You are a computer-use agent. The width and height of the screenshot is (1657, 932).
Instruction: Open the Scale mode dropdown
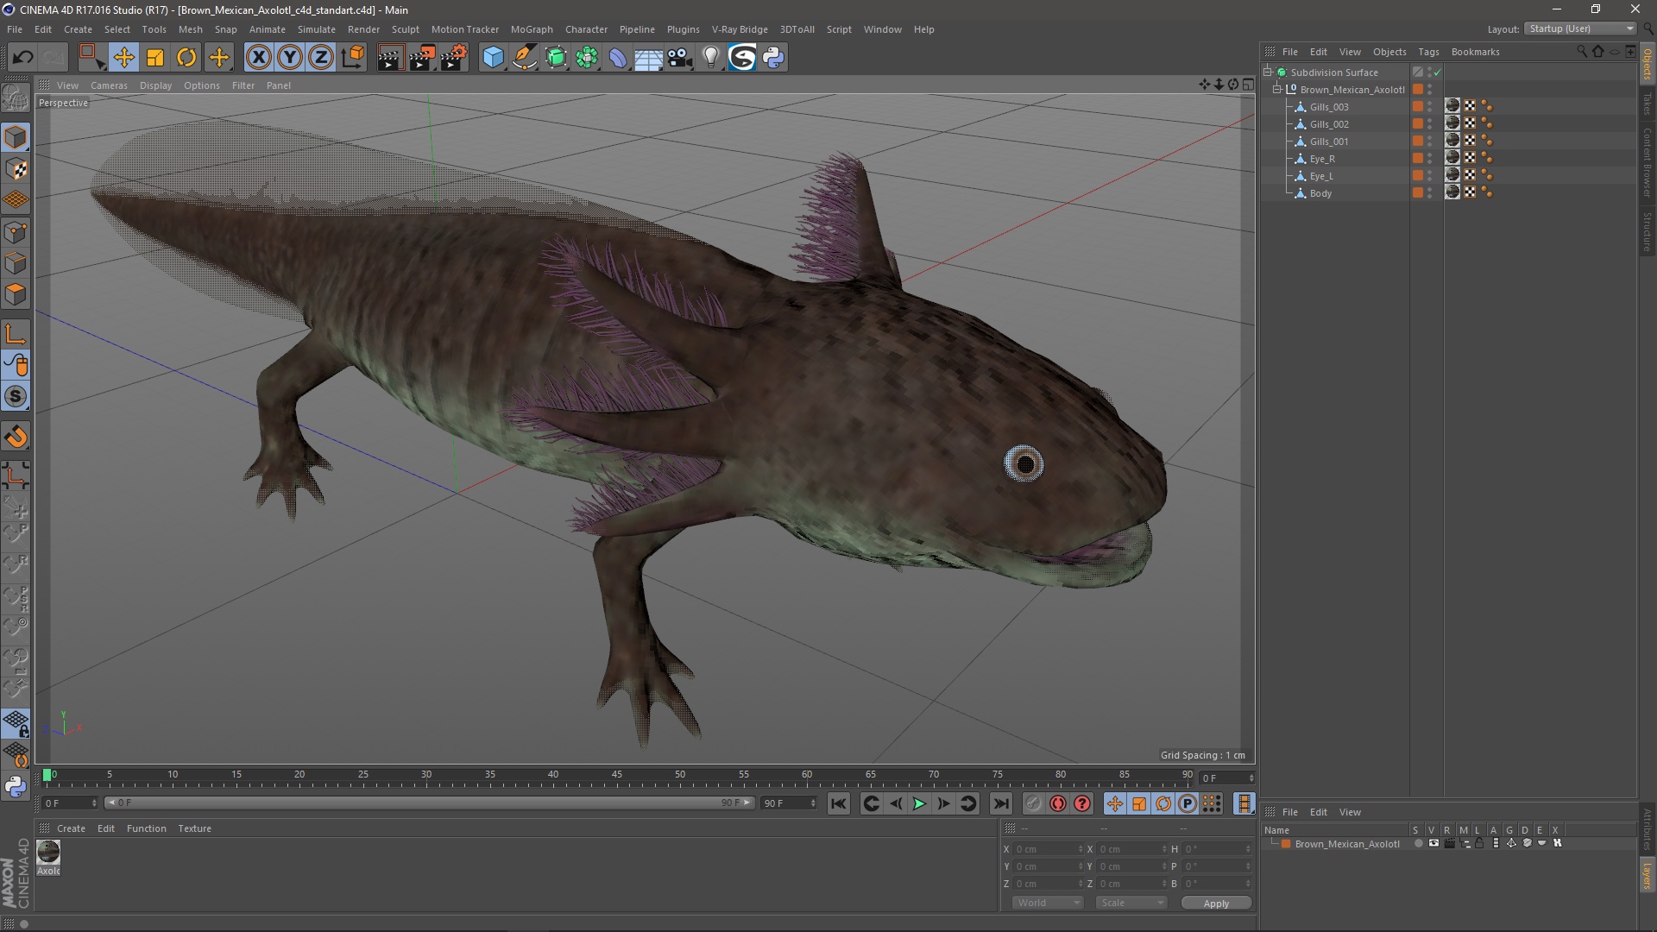pos(1131,903)
